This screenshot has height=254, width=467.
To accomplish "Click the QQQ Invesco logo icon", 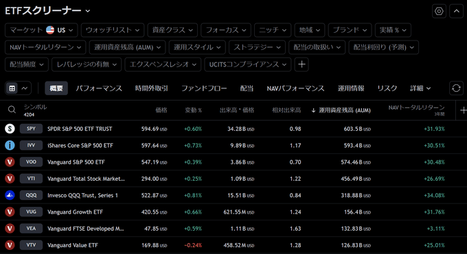I will point(10,195).
